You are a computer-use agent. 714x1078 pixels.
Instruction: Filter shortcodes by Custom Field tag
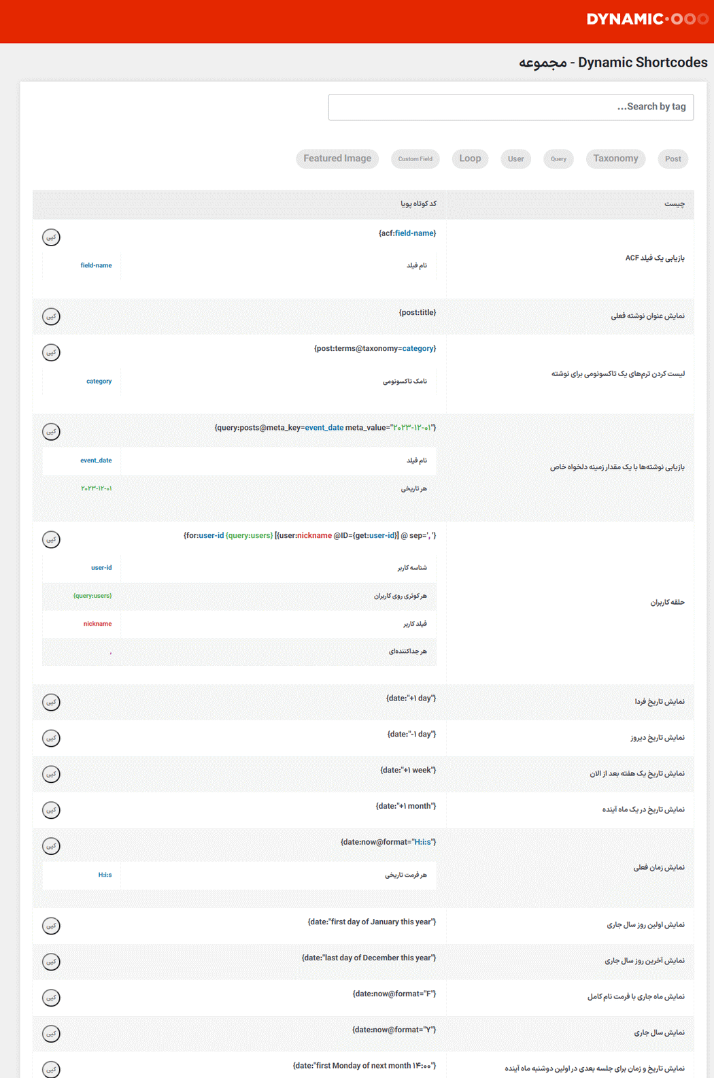[415, 159]
